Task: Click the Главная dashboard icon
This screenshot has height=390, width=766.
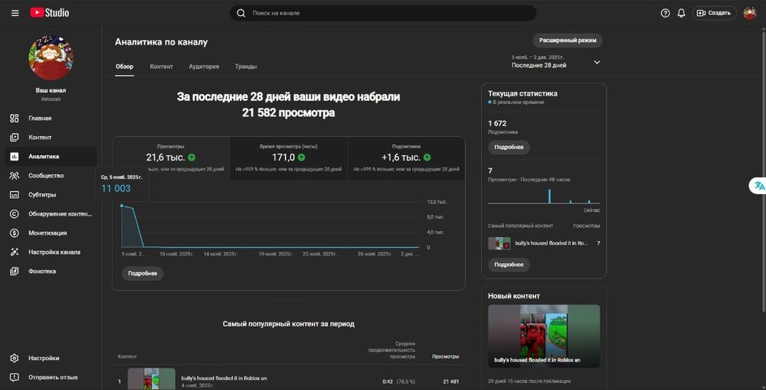Action: coord(14,118)
